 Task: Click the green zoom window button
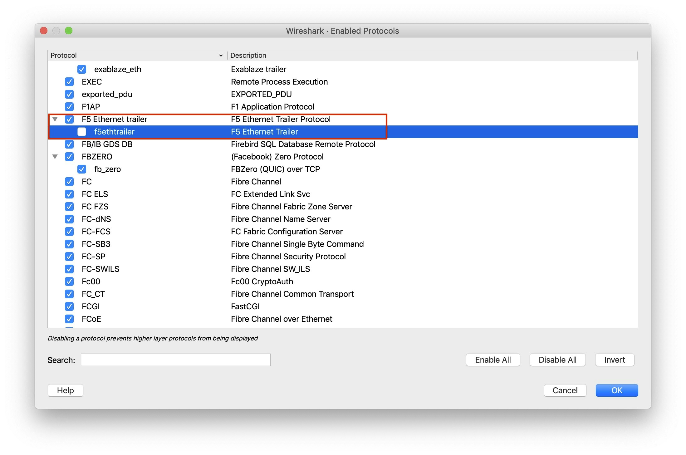[x=69, y=31]
